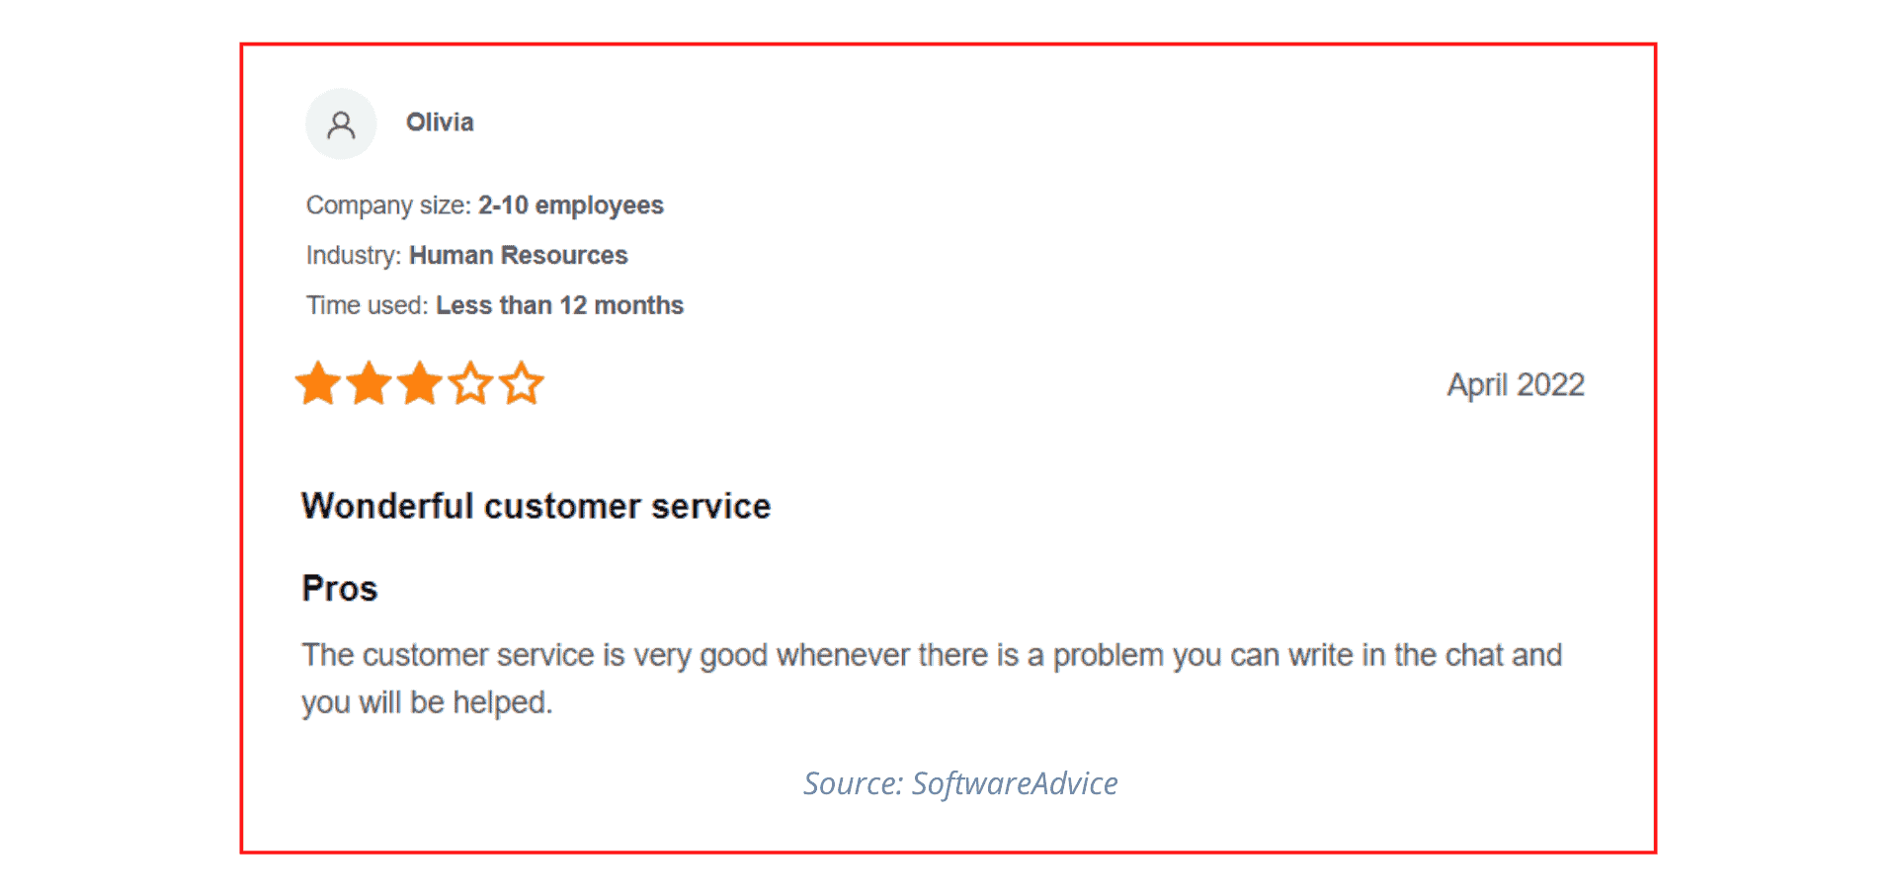Open the 'Wonderful customer service' review title
Image resolution: width=1897 pixels, height=896 pixels.
[x=536, y=506]
